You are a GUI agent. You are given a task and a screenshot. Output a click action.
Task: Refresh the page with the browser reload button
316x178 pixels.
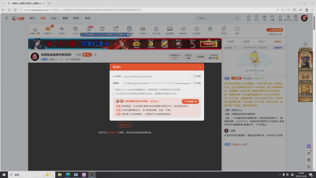[9, 9]
